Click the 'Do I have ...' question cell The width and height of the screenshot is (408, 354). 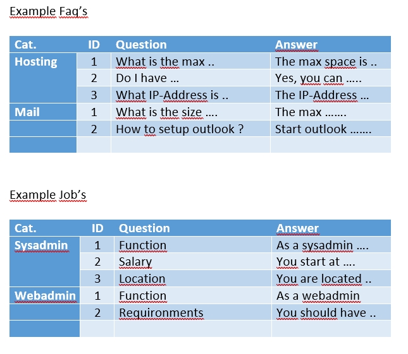point(147,78)
